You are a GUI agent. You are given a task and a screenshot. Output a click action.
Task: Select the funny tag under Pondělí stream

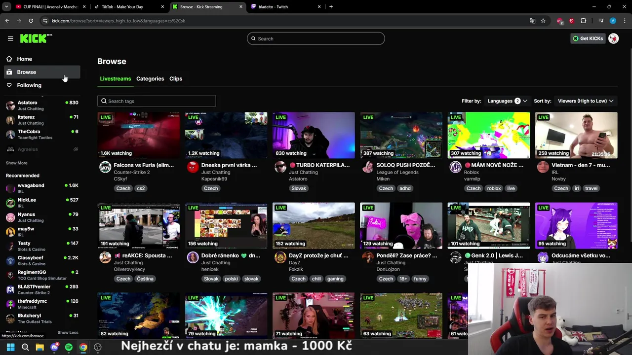coord(420,279)
